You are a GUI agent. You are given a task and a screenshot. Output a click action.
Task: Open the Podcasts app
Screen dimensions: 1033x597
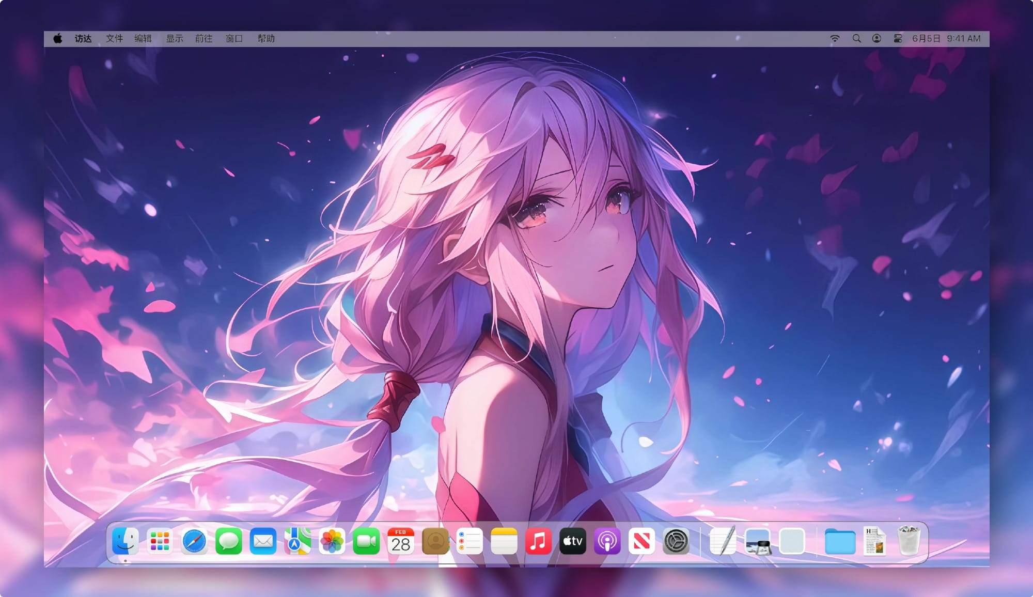(607, 541)
